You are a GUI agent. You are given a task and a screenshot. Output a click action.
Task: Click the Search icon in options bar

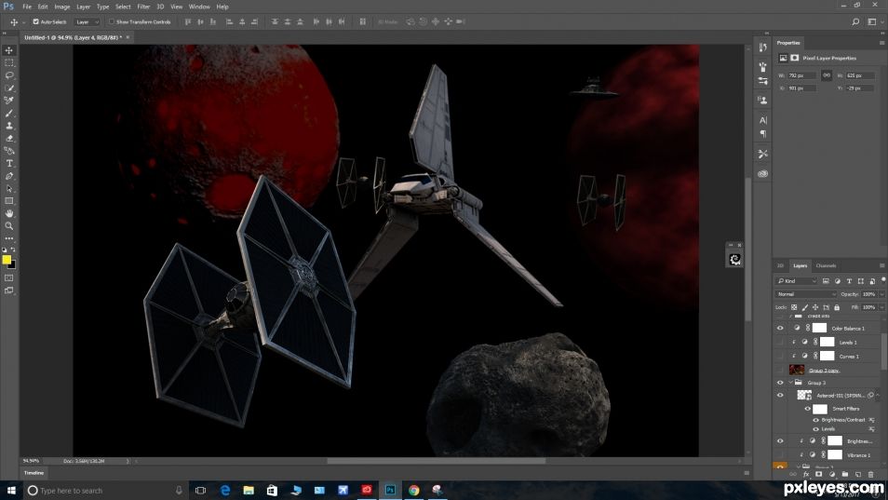(x=855, y=21)
